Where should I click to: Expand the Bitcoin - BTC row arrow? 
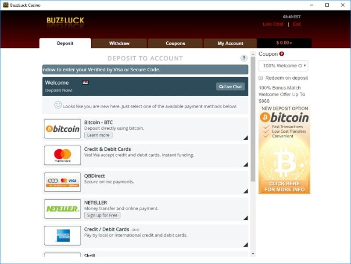click(x=245, y=138)
